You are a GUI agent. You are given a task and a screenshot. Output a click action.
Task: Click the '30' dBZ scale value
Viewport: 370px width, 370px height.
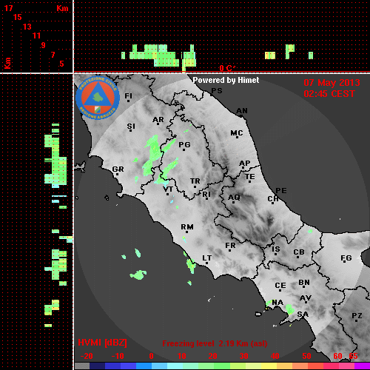pos(243,356)
